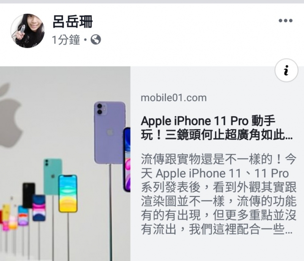Tap the green iPhone 11 in image
Viewport: 304px width, 261px height.
pyautogui.click(x=53, y=177)
